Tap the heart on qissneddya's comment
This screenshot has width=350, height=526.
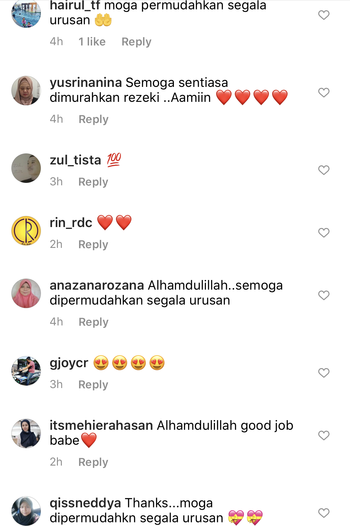[324, 513]
